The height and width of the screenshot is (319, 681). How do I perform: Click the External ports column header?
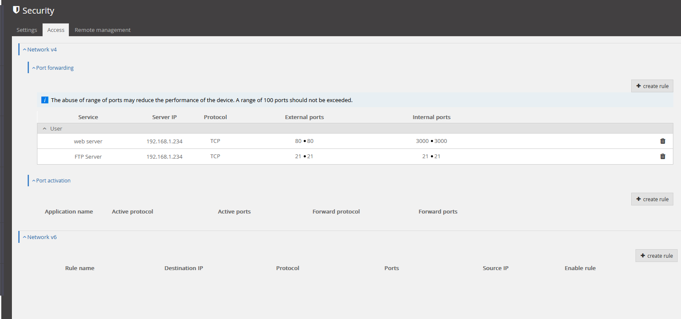pos(304,117)
